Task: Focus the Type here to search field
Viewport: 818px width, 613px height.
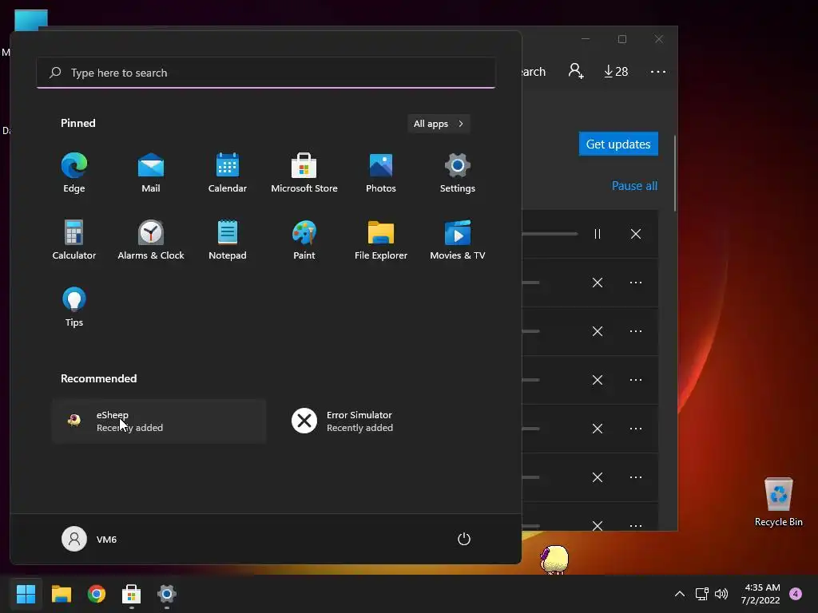Action: [x=266, y=73]
